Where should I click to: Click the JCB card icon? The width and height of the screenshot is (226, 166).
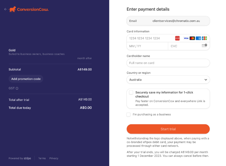point(204,38)
